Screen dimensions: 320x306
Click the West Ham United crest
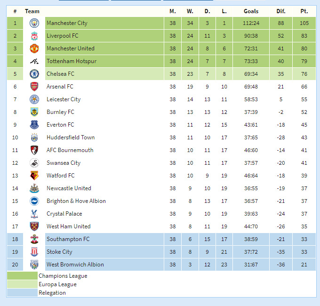point(34,226)
